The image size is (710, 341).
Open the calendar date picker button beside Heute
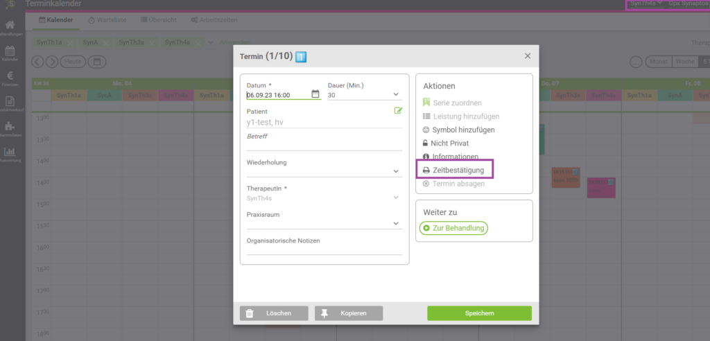click(x=97, y=61)
